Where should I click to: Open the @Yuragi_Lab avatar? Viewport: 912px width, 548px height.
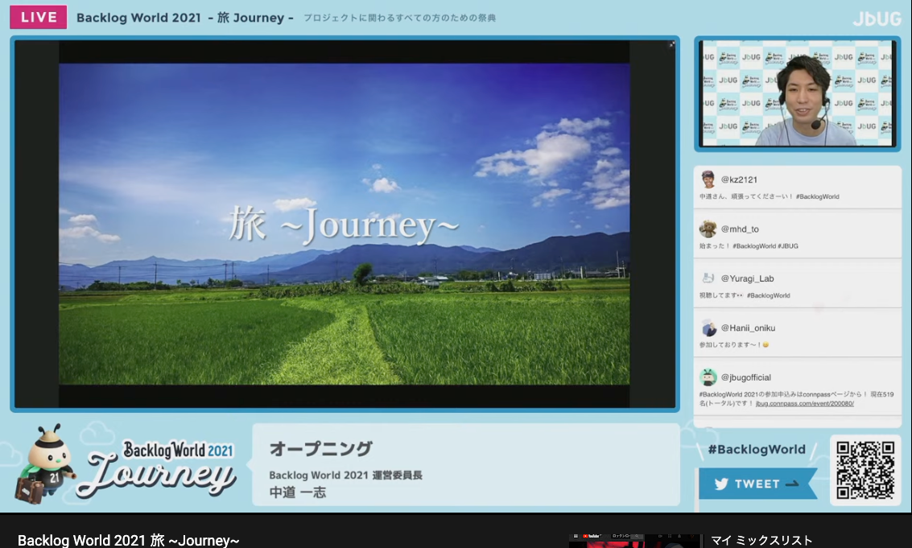(708, 278)
